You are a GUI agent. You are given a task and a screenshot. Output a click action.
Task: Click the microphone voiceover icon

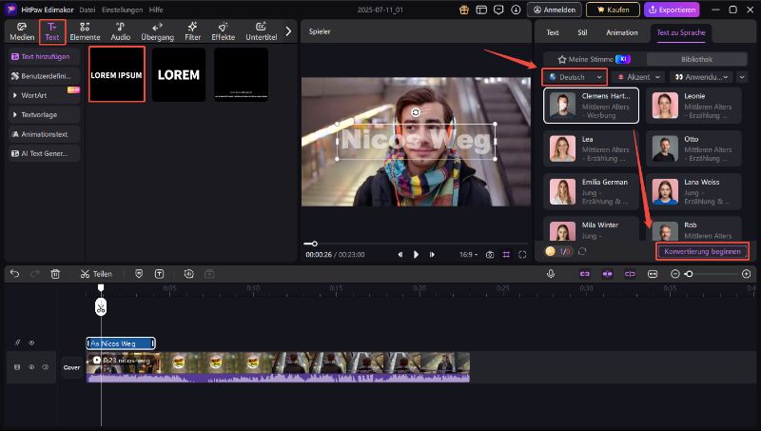tap(551, 274)
